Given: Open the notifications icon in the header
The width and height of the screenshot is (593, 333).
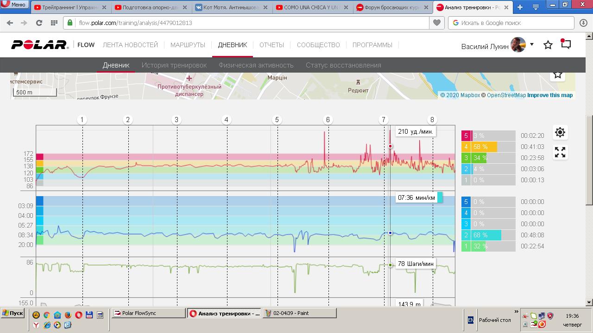Looking at the screenshot, I should click(x=566, y=44).
